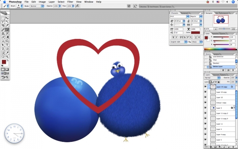Open the Regular font style dropdown
The image size is (238, 149).
coord(201,16)
